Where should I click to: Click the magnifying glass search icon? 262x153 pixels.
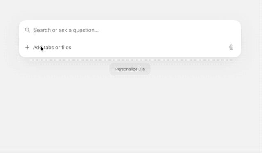pos(27,30)
